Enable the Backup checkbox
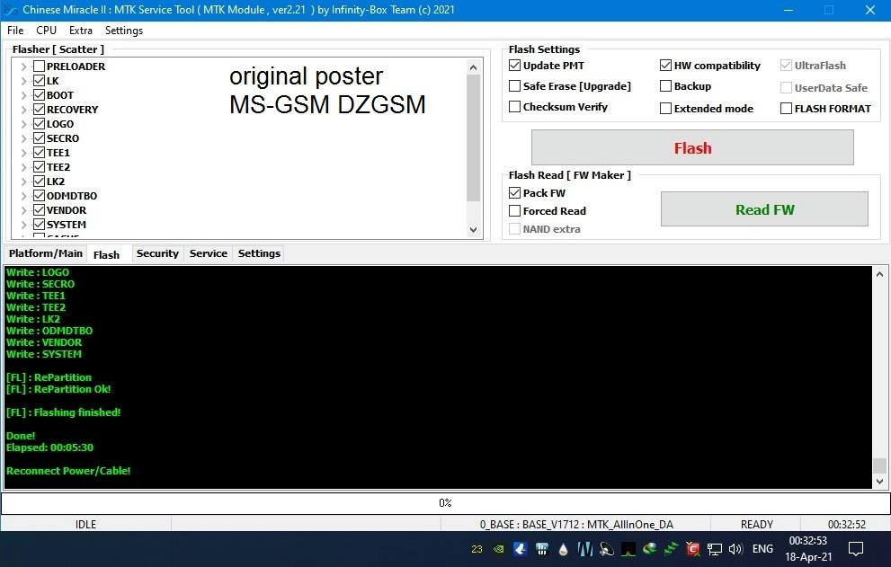The image size is (891, 567). 665,85
